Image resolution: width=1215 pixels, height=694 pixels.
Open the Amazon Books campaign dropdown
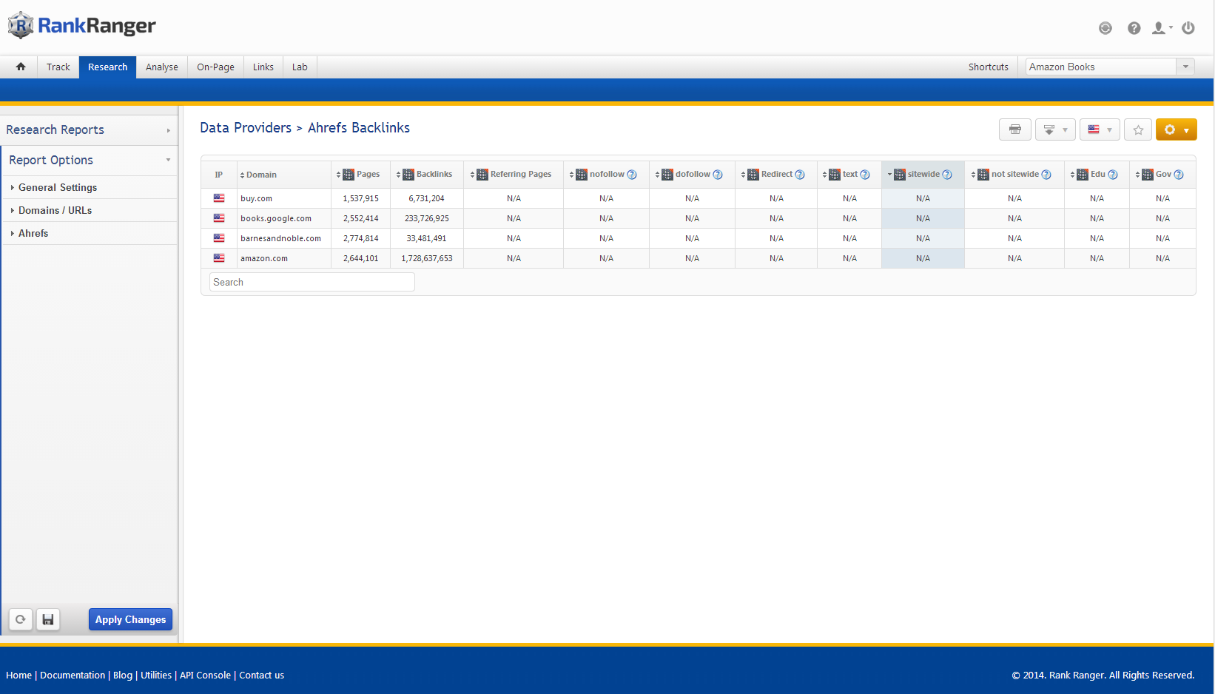tap(1109, 67)
